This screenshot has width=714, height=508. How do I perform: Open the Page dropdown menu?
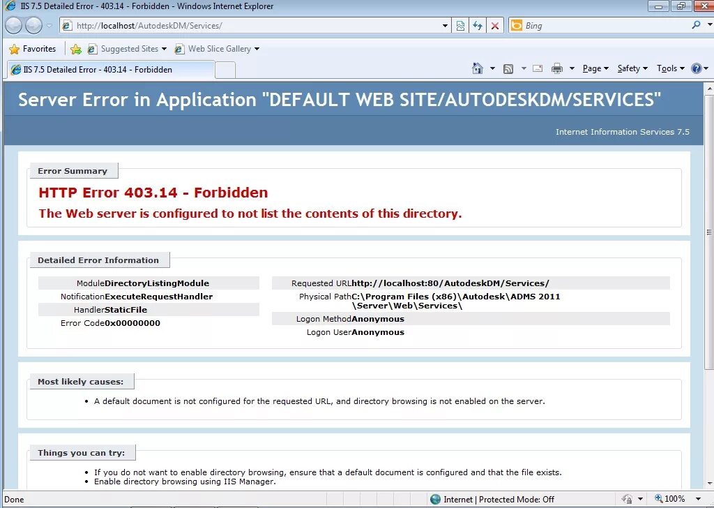point(593,68)
